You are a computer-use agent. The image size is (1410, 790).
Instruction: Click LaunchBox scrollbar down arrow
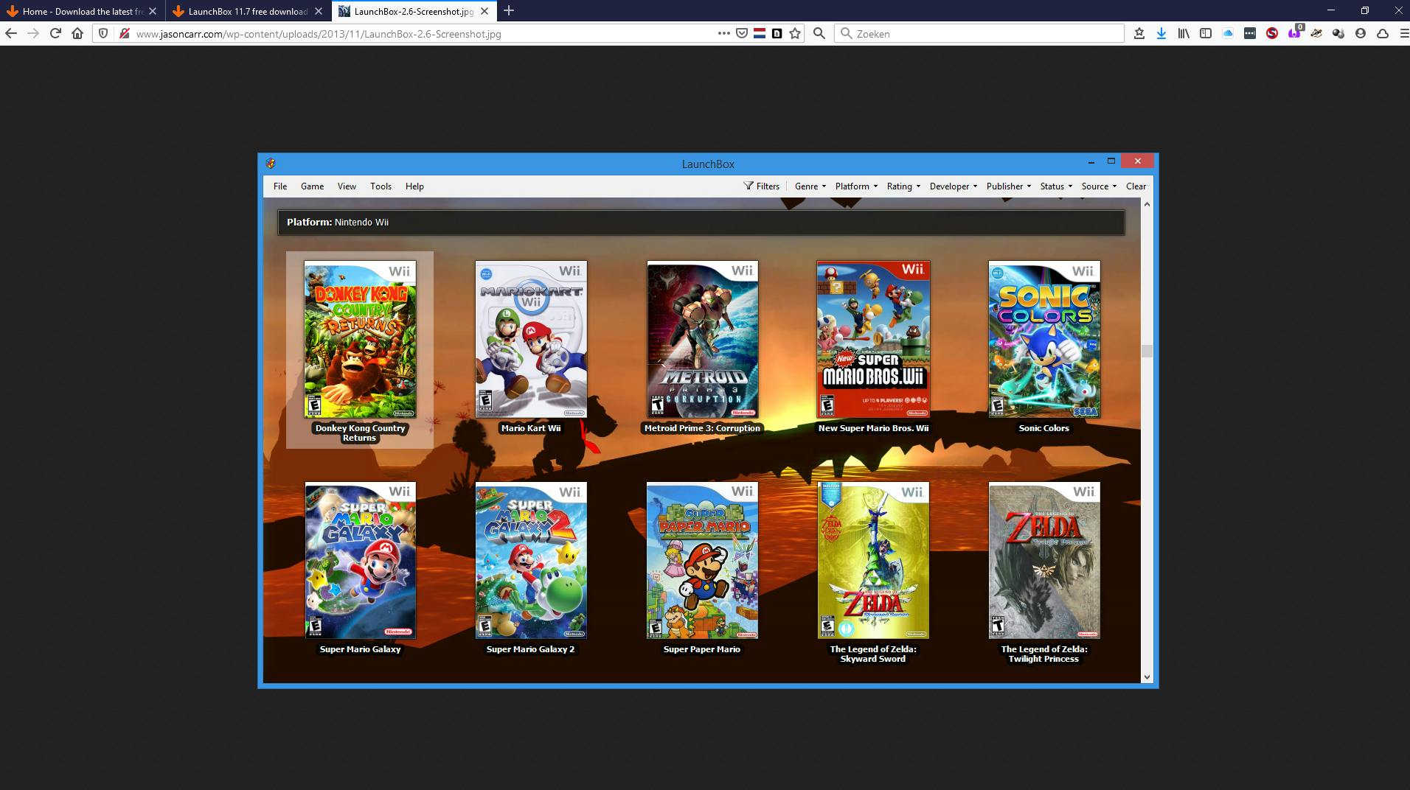pos(1147,677)
